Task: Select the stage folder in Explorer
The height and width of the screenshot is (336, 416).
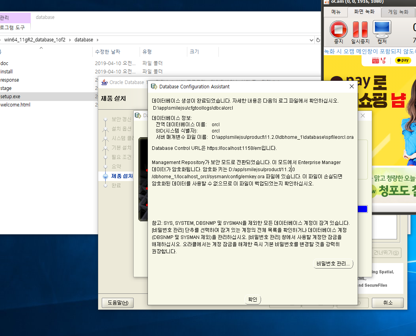Action: (6, 88)
